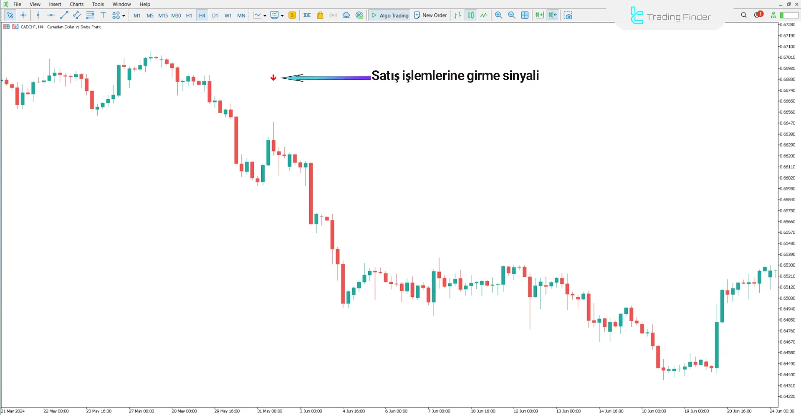Screen dimensions: 801x415
Task: Select the vertical line drawing tool
Action: click(38, 15)
